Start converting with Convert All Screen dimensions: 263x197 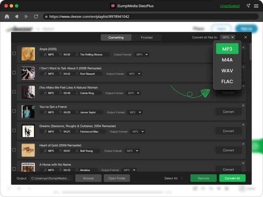point(232,178)
